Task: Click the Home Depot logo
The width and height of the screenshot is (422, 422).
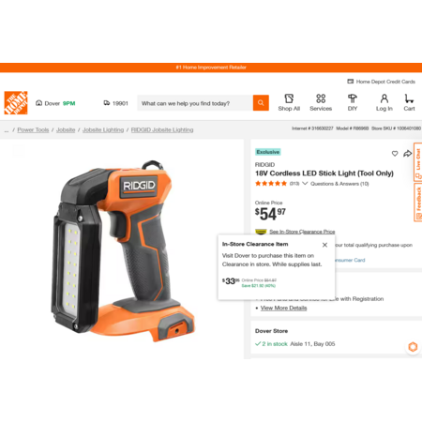Action: point(16,103)
